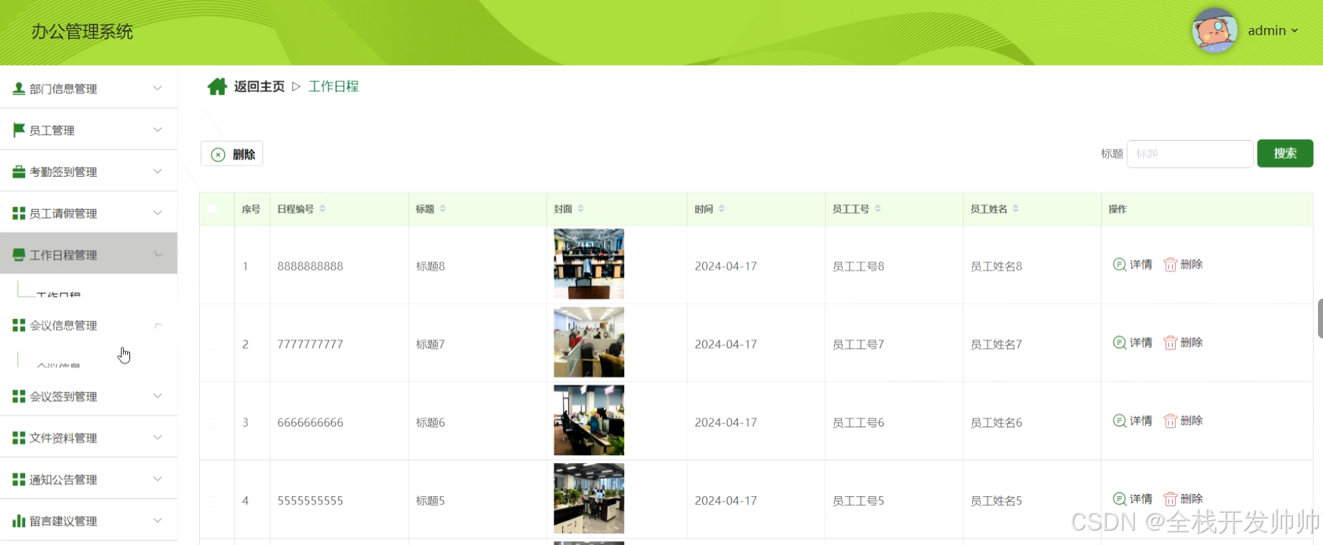This screenshot has width=1323, height=545.
Task: Click the page vertical scrollbar handle
Action: [x=1320, y=319]
